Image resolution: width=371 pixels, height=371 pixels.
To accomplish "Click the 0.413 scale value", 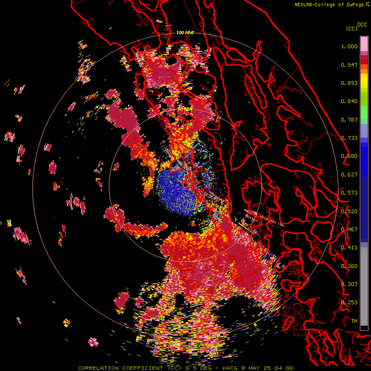I will (349, 248).
